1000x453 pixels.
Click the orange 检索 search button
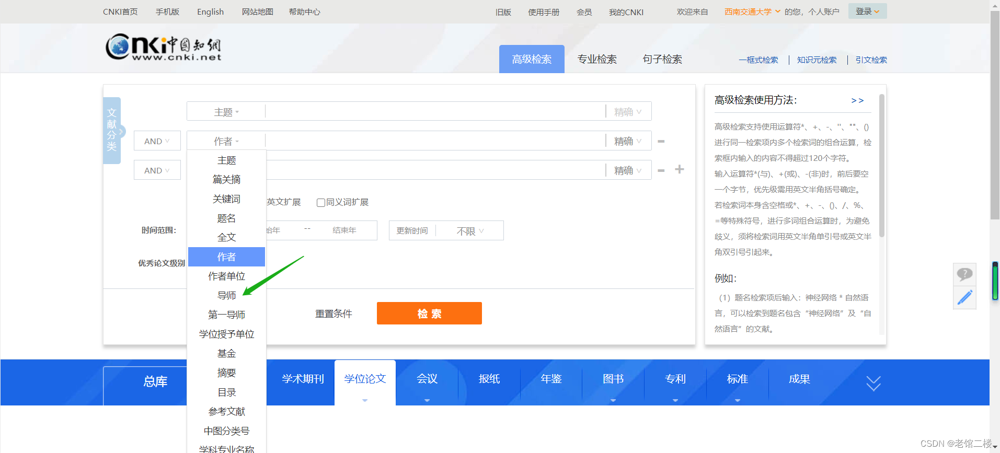point(429,313)
